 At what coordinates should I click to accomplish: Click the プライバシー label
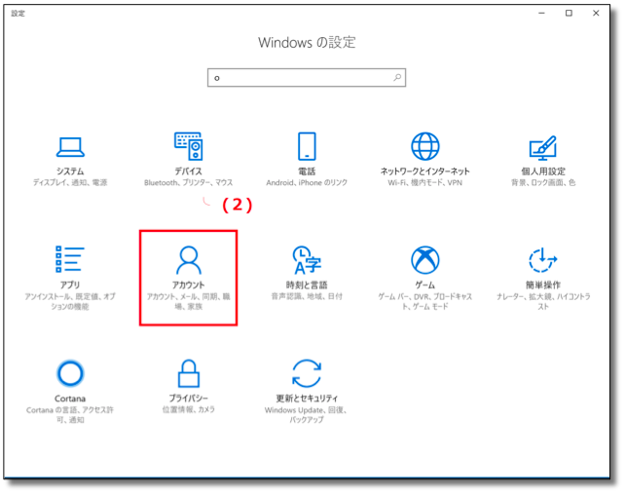(x=188, y=399)
